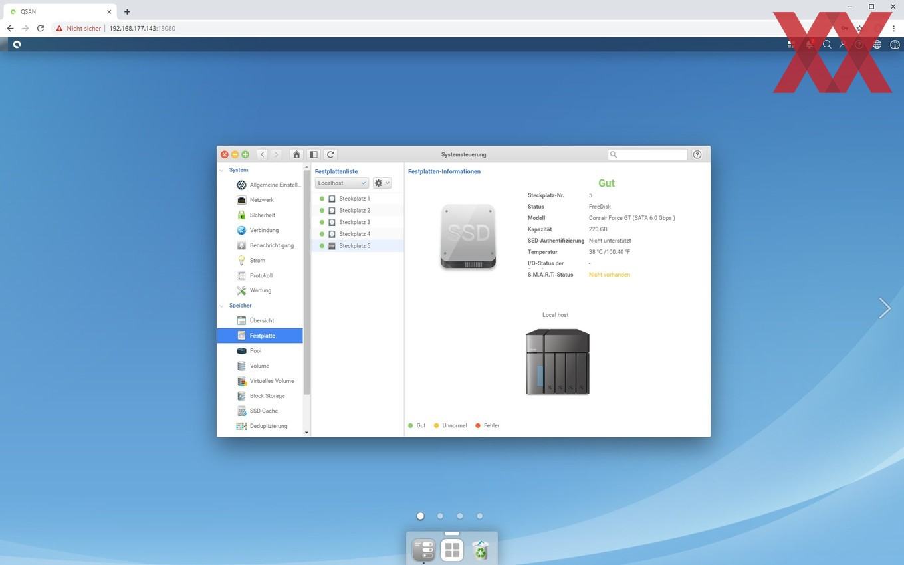Screen dimensions: 904x565
Task: Expand the dock handle above icons
Action: pos(452,533)
